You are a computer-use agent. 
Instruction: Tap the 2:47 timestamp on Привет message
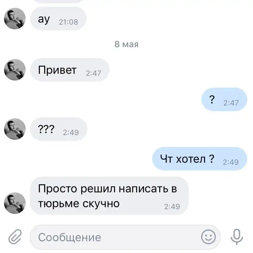coord(93,73)
